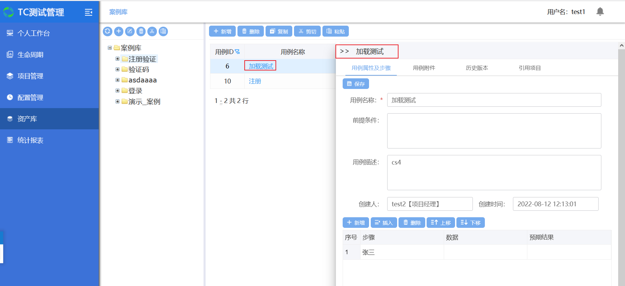
Task: Collapse detail panel using >> arrows
Action: [344, 51]
